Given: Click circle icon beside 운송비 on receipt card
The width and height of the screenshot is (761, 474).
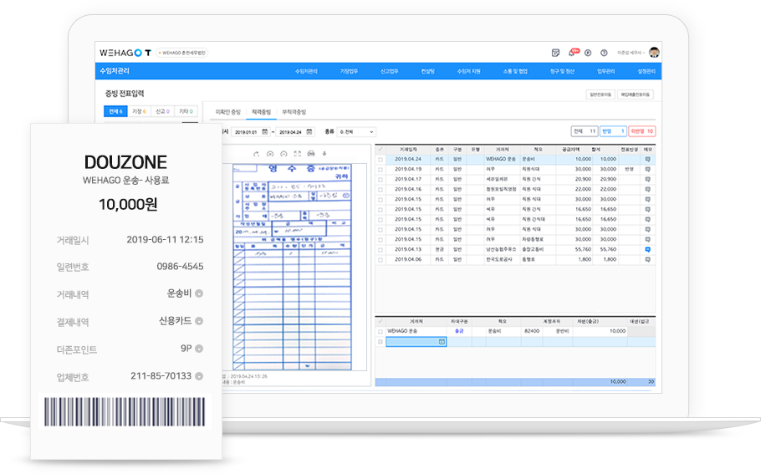Looking at the screenshot, I should (x=199, y=293).
